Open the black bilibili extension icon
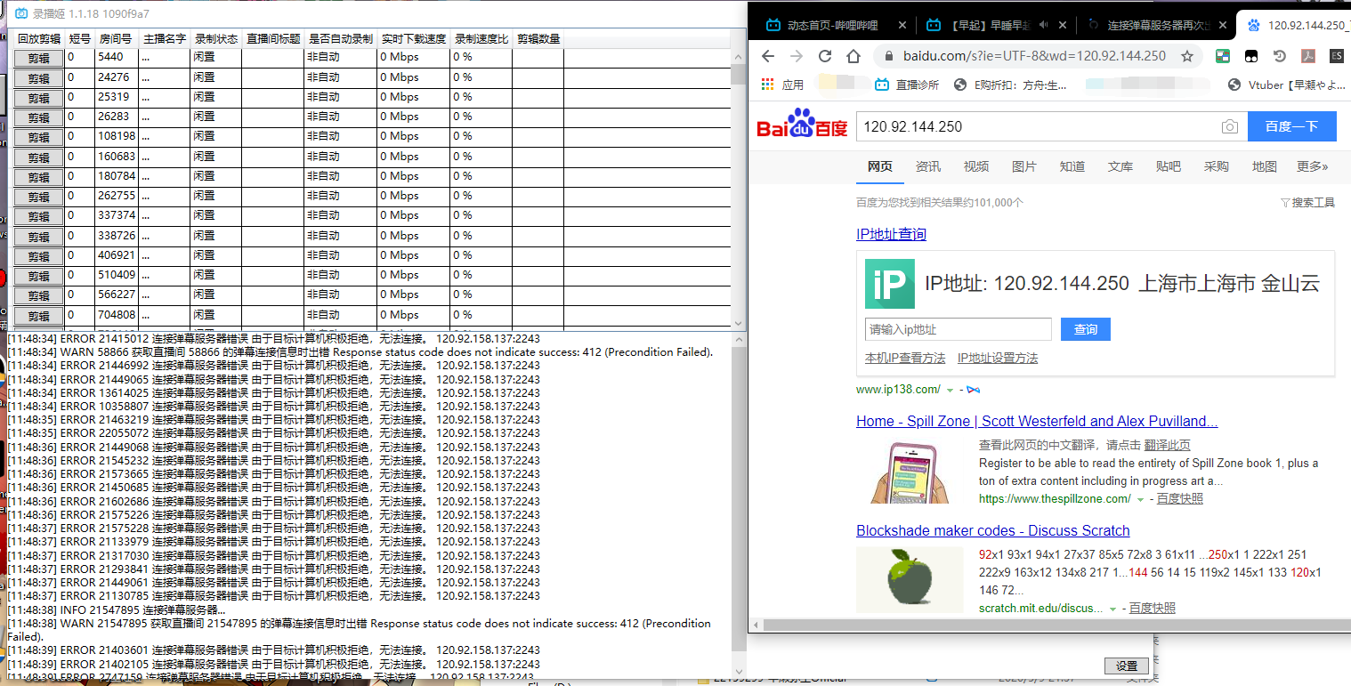 click(1251, 55)
